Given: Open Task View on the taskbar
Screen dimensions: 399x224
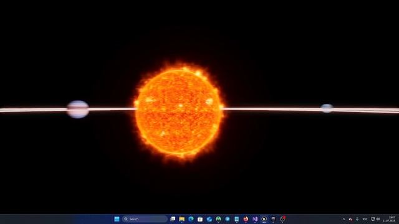Looking at the screenshot, I should [x=173, y=219].
